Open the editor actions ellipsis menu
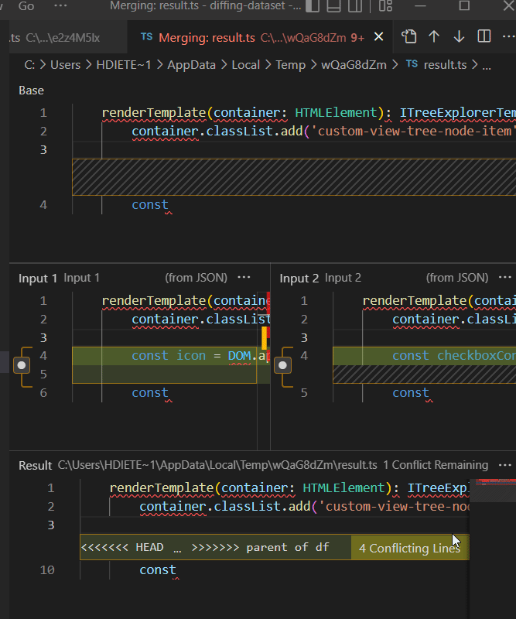The height and width of the screenshot is (619, 516). (508, 36)
